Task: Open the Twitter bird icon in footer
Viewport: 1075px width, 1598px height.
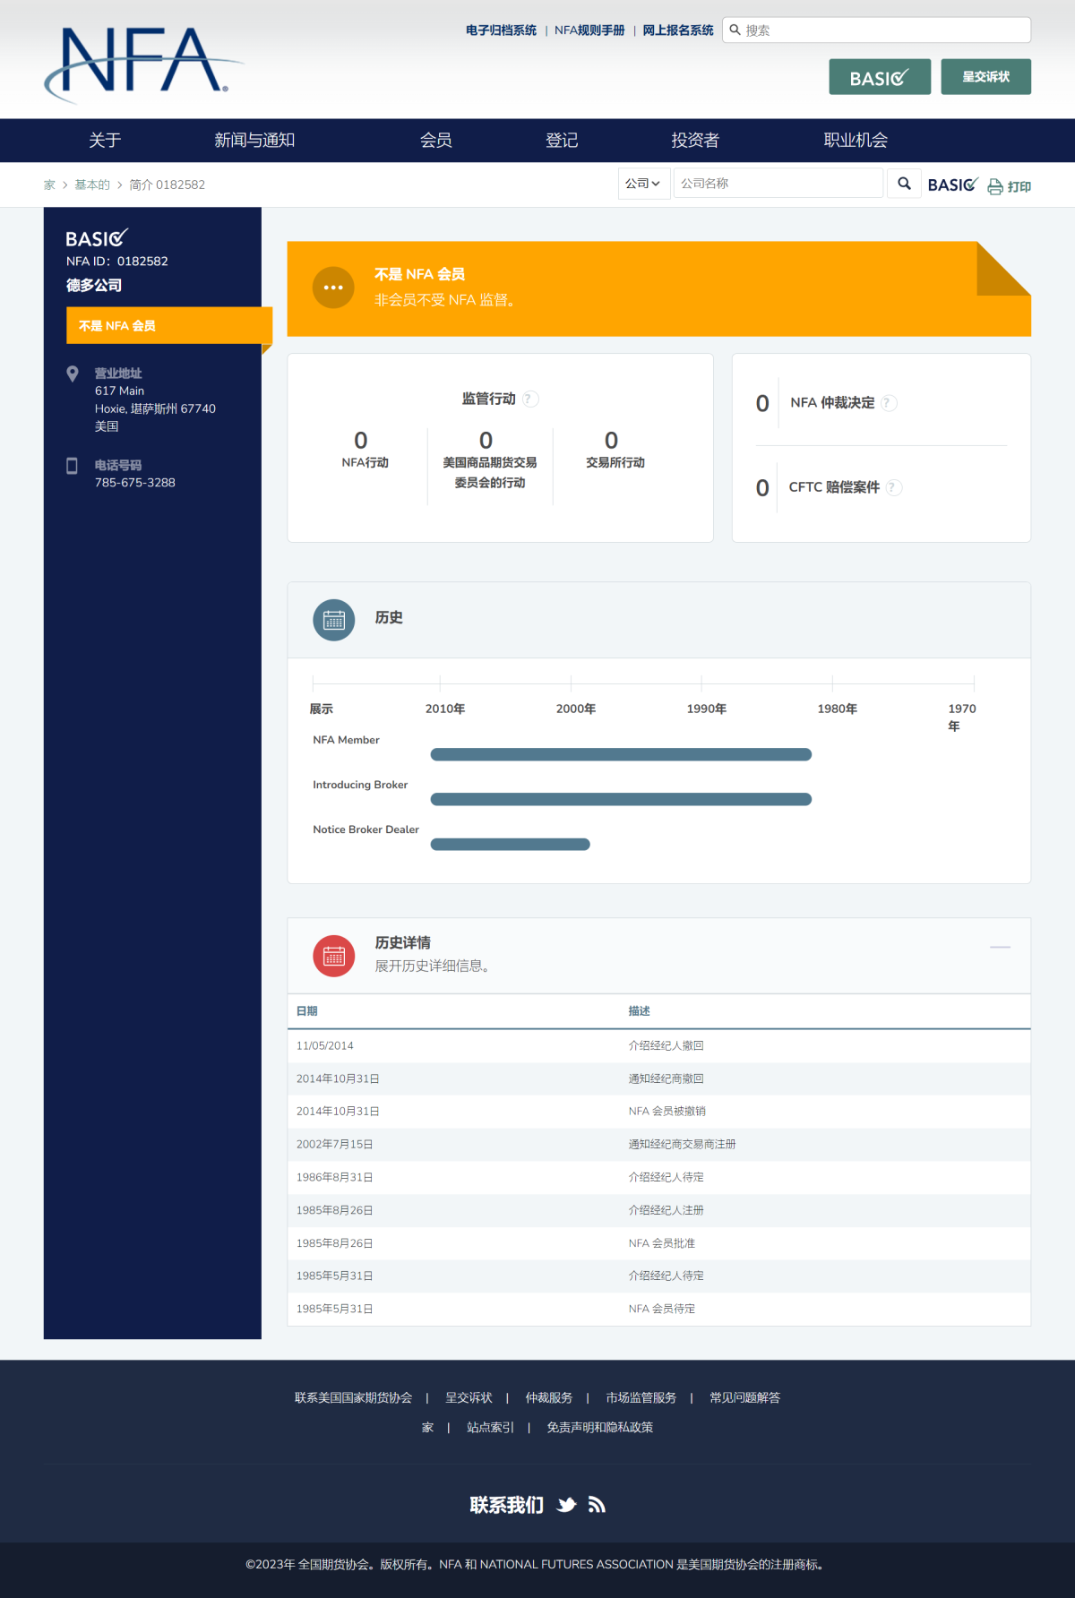Action: [566, 1505]
